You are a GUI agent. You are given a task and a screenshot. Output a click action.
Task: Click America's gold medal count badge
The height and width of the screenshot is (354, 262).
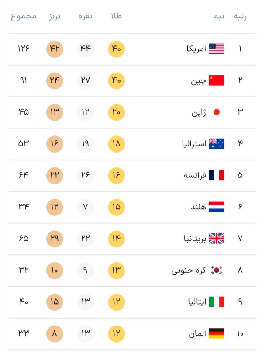(117, 49)
